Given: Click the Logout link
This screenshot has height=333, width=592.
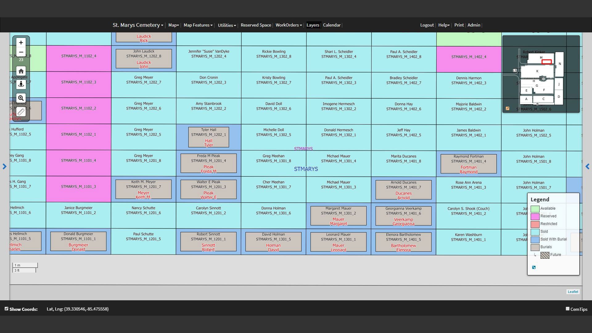Looking at the screenshot, I should click(x=427, y=25).
